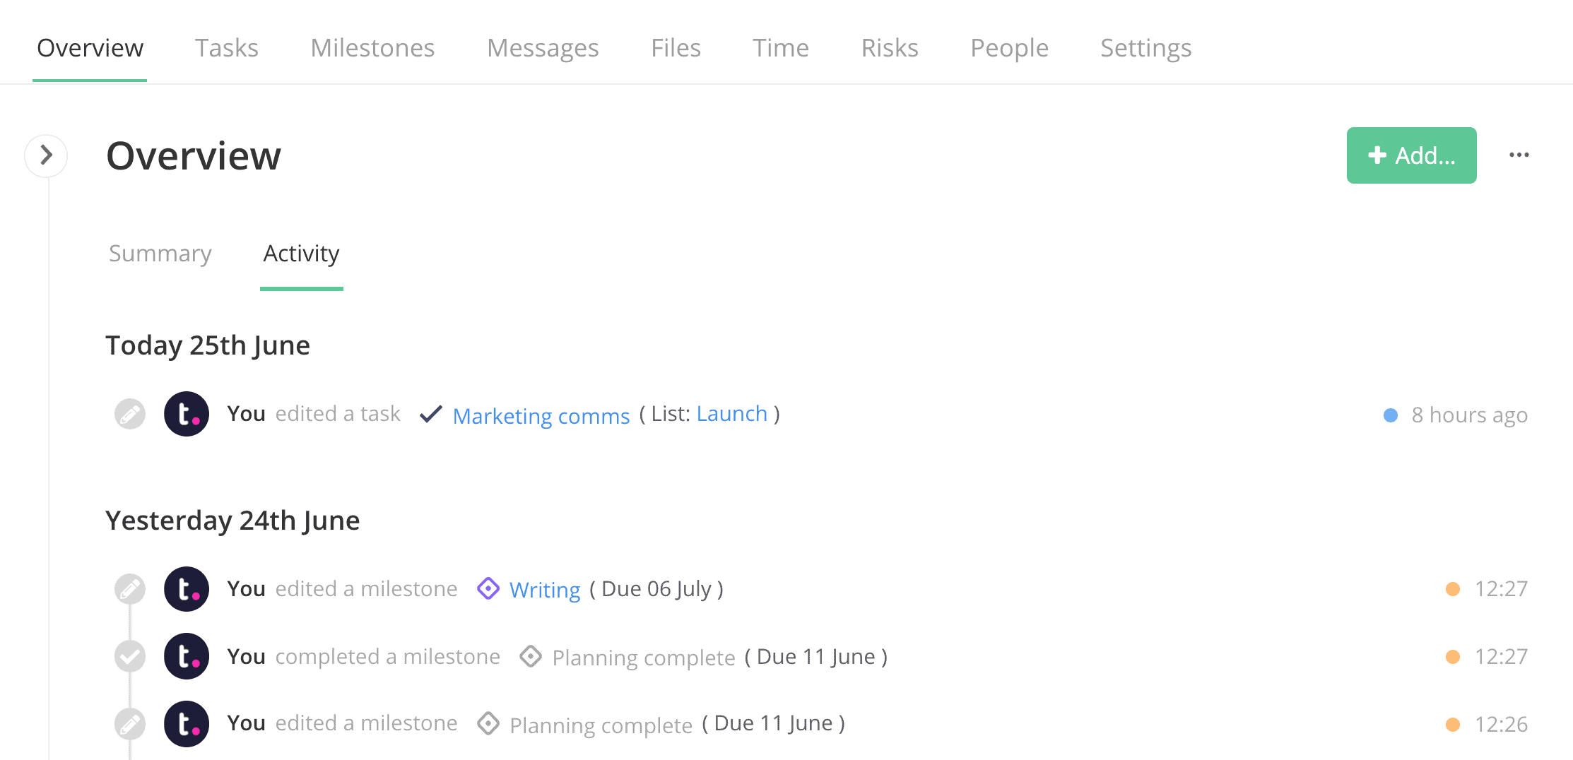Switch to the Summary sub-tab
The width and height of the screenshot is (1573, 760).
coord(160,254)
